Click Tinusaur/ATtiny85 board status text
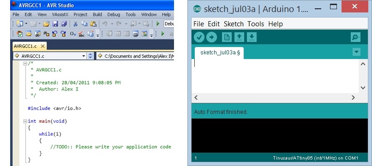Screen dimensions: 372x166 pos(316,158)
